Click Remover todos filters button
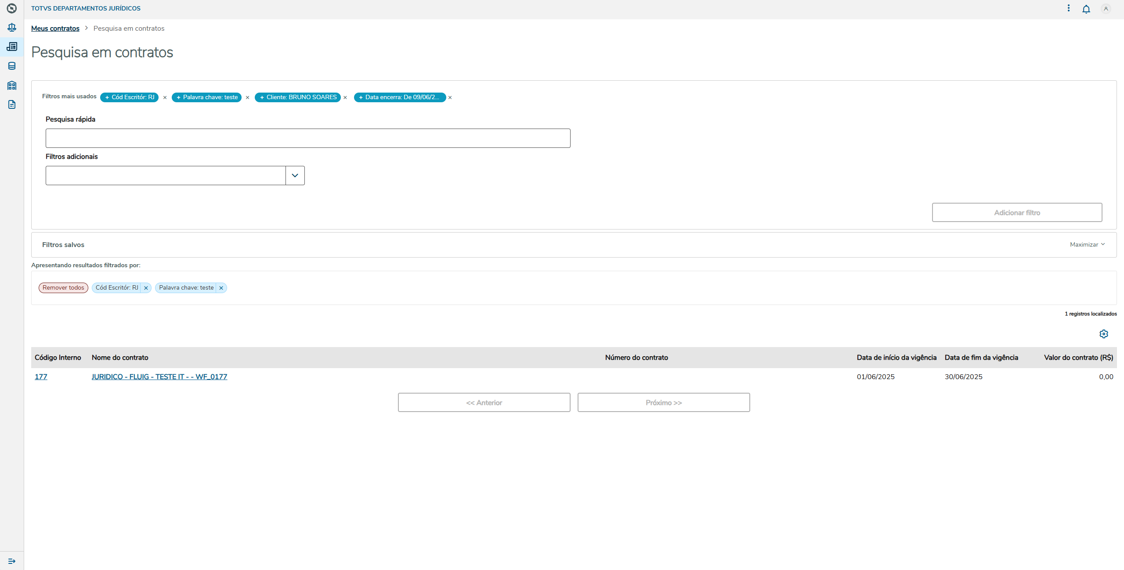This screenshot has width=1124, height=570. [63, 288]
